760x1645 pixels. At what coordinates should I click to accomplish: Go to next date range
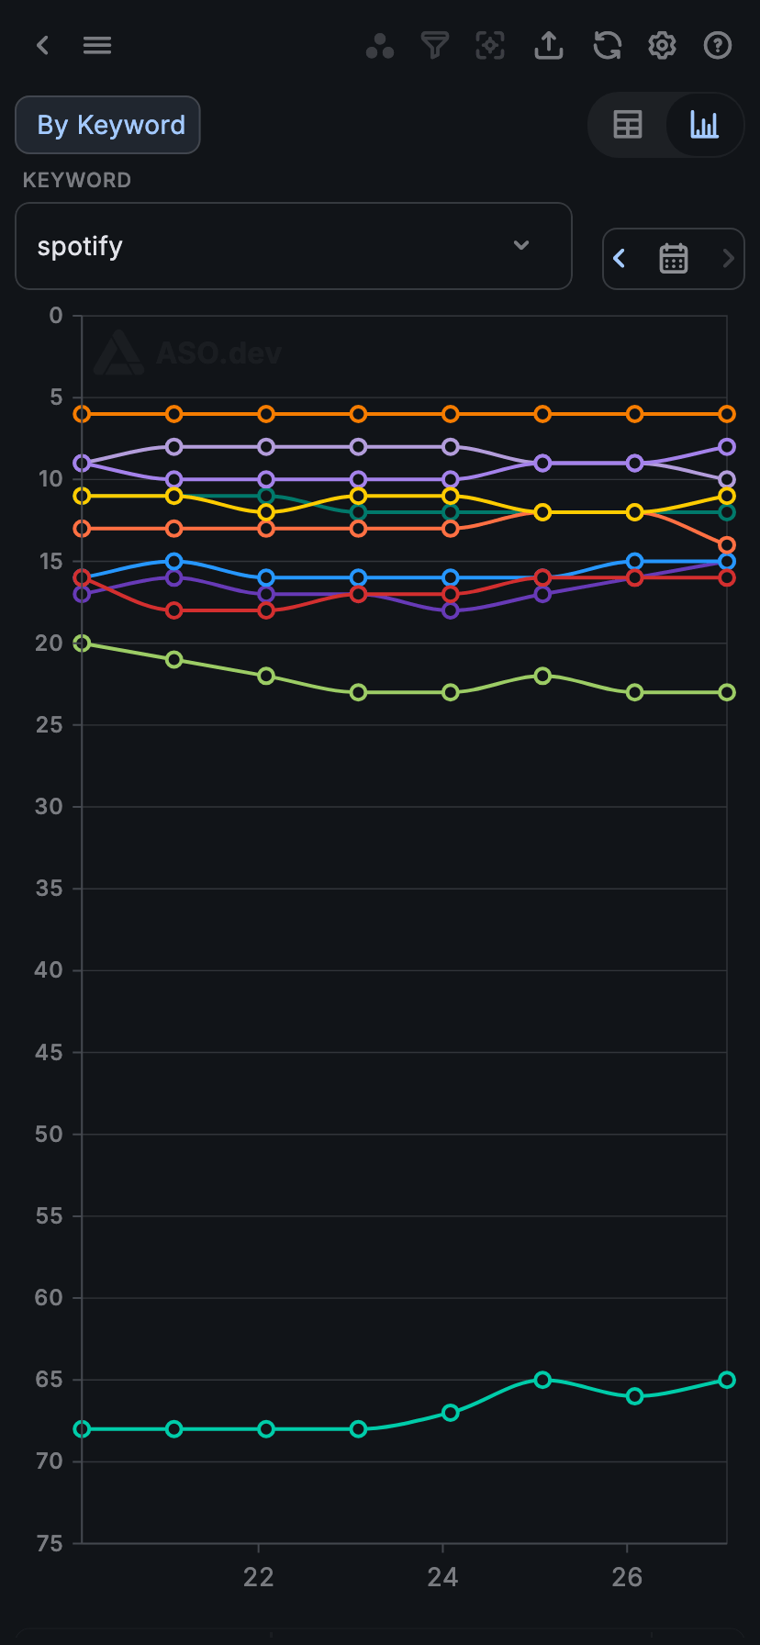pos(728,259)
